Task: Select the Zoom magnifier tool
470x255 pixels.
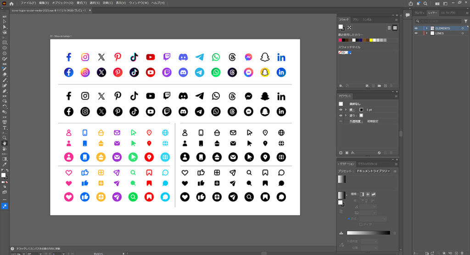Action: click(x=5, y=138)
